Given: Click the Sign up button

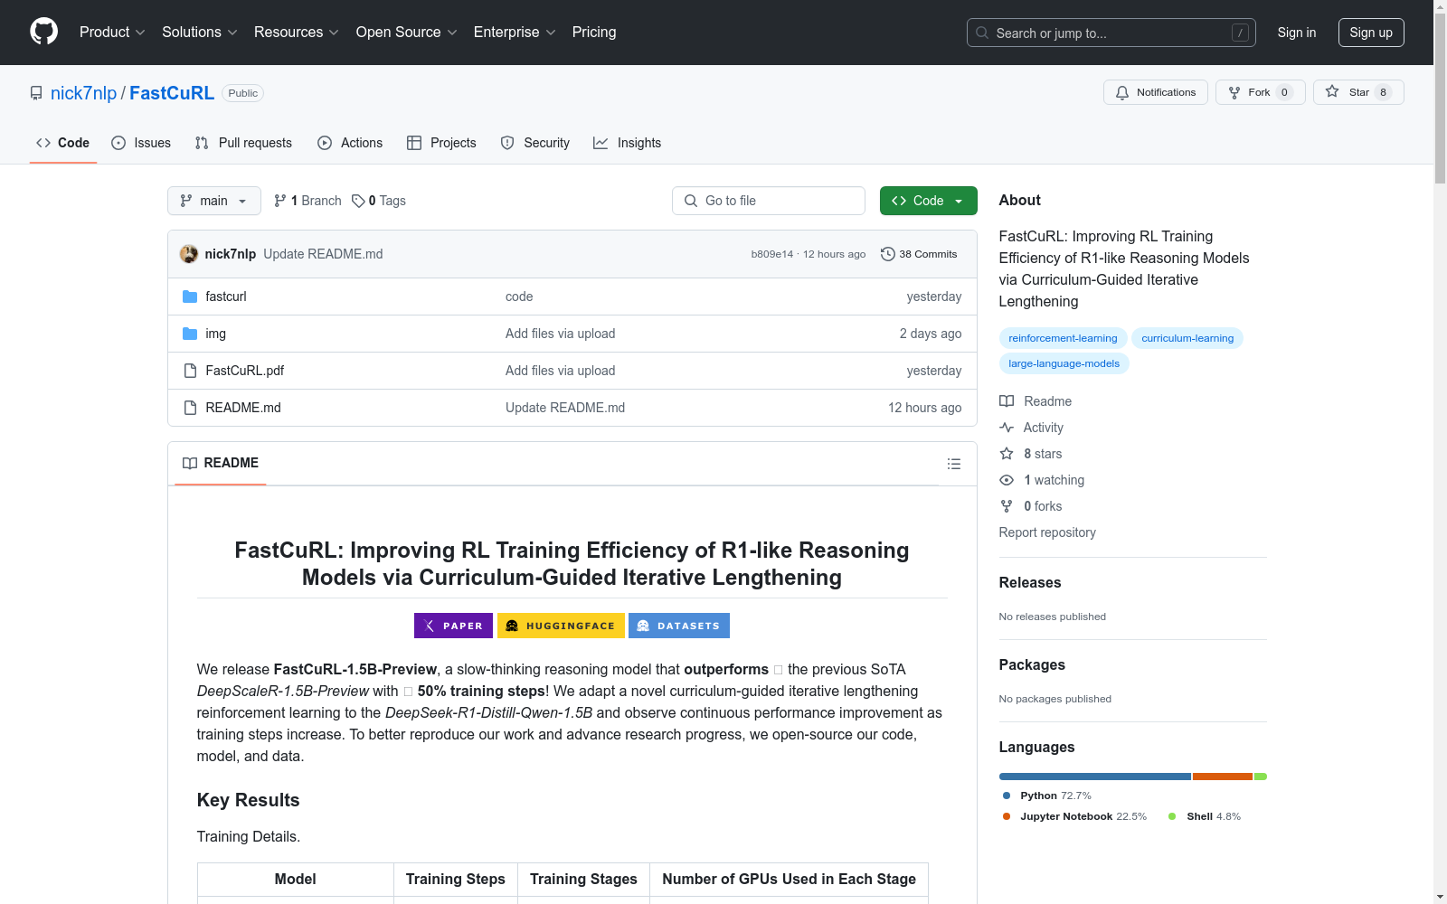Looking at the screenshot, I should coord(1371,33).
